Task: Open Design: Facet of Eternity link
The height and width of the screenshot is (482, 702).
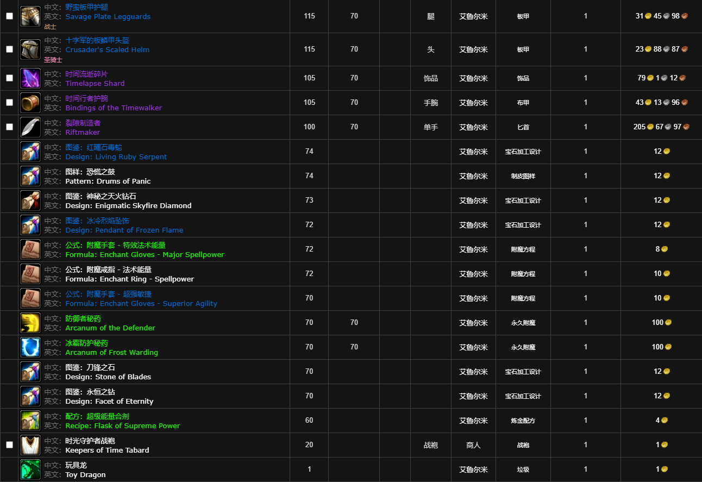Action: pyautogui.click(x=109, y=402)
